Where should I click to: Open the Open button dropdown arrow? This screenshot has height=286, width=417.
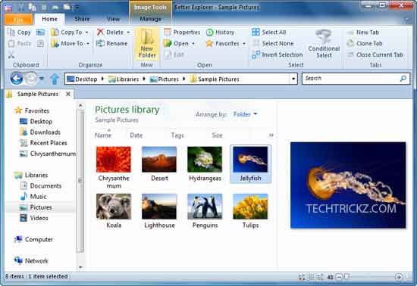click(193, 44)
